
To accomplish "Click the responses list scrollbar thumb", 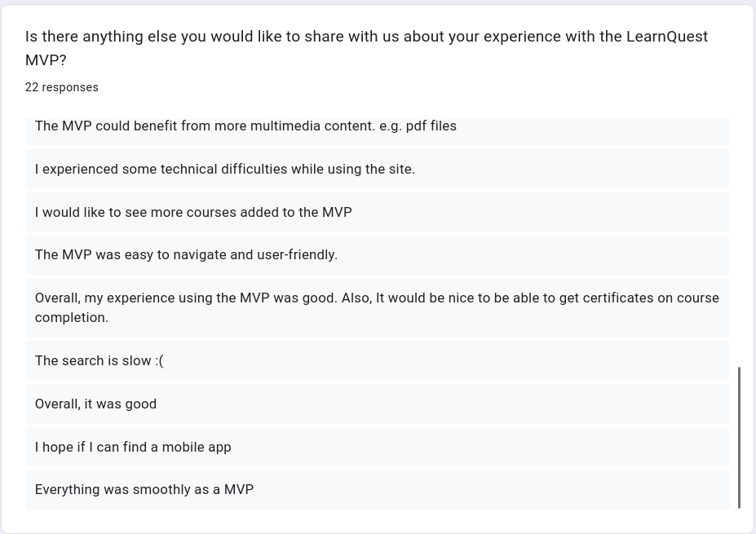I will click(x=740, y=437).
